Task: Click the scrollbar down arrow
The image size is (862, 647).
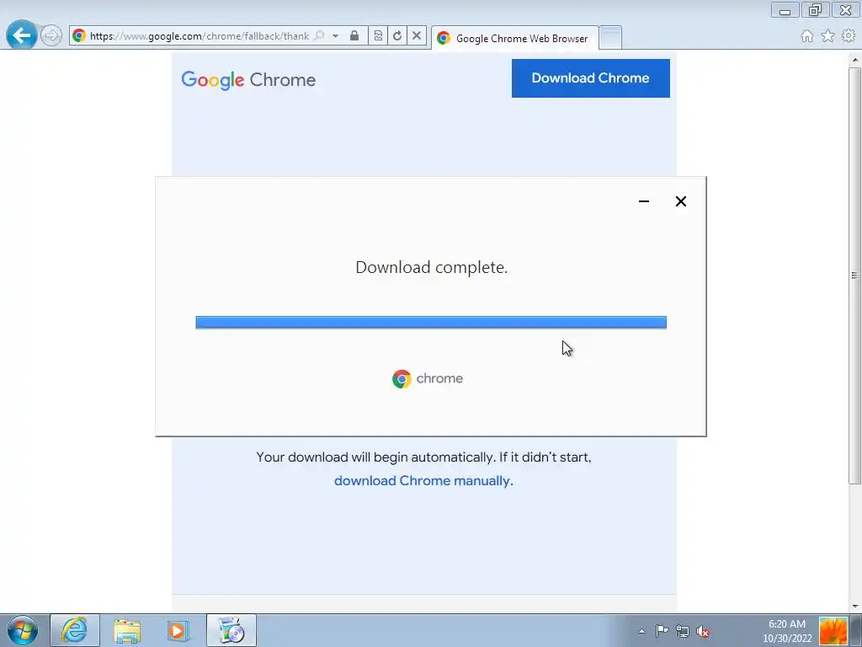Action: coord(854,607)
